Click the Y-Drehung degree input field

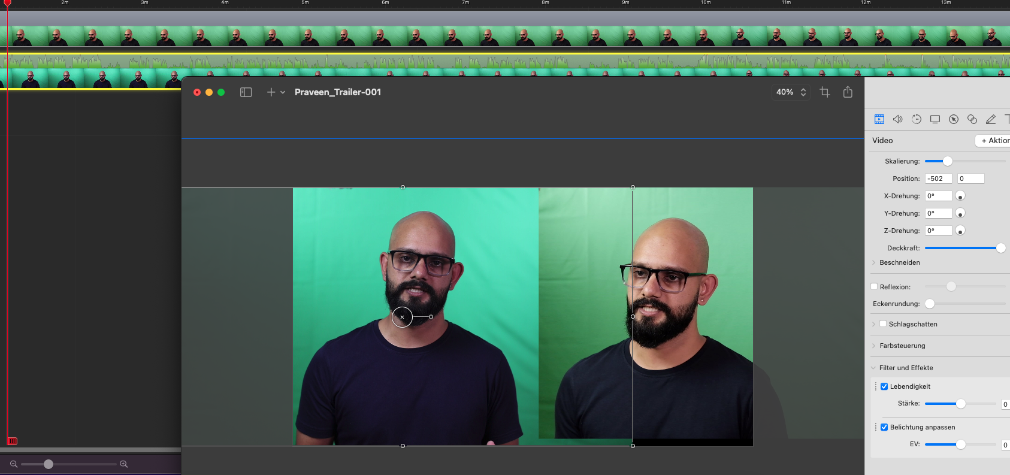(x=939, y=213)
